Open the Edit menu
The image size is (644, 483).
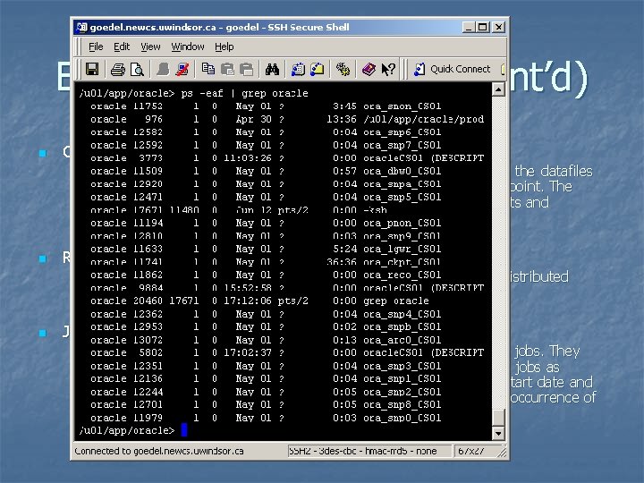[x=122, y=47]
